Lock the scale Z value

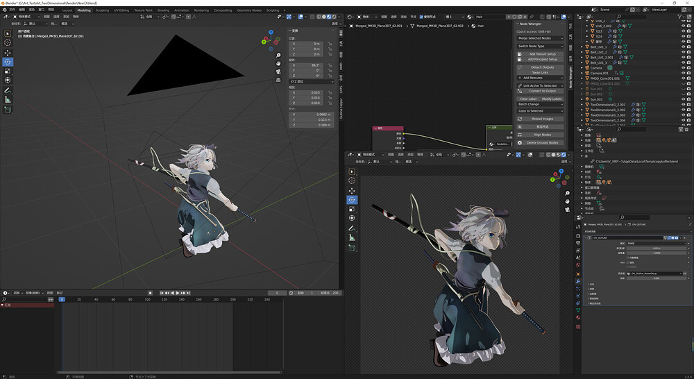[x=330, y=103]
